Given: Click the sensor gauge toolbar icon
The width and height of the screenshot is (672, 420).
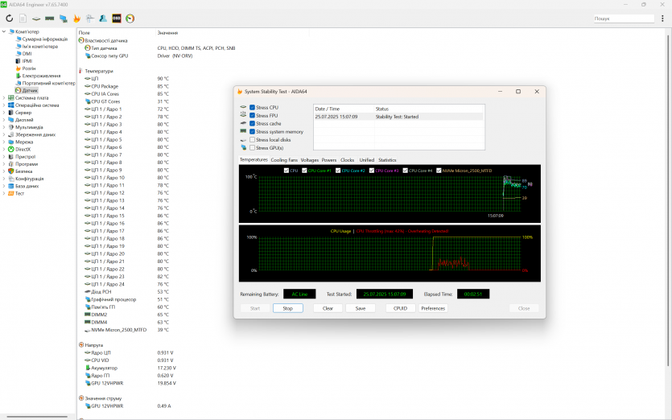Looking at the screenshot, I should (x=130, y=18).
